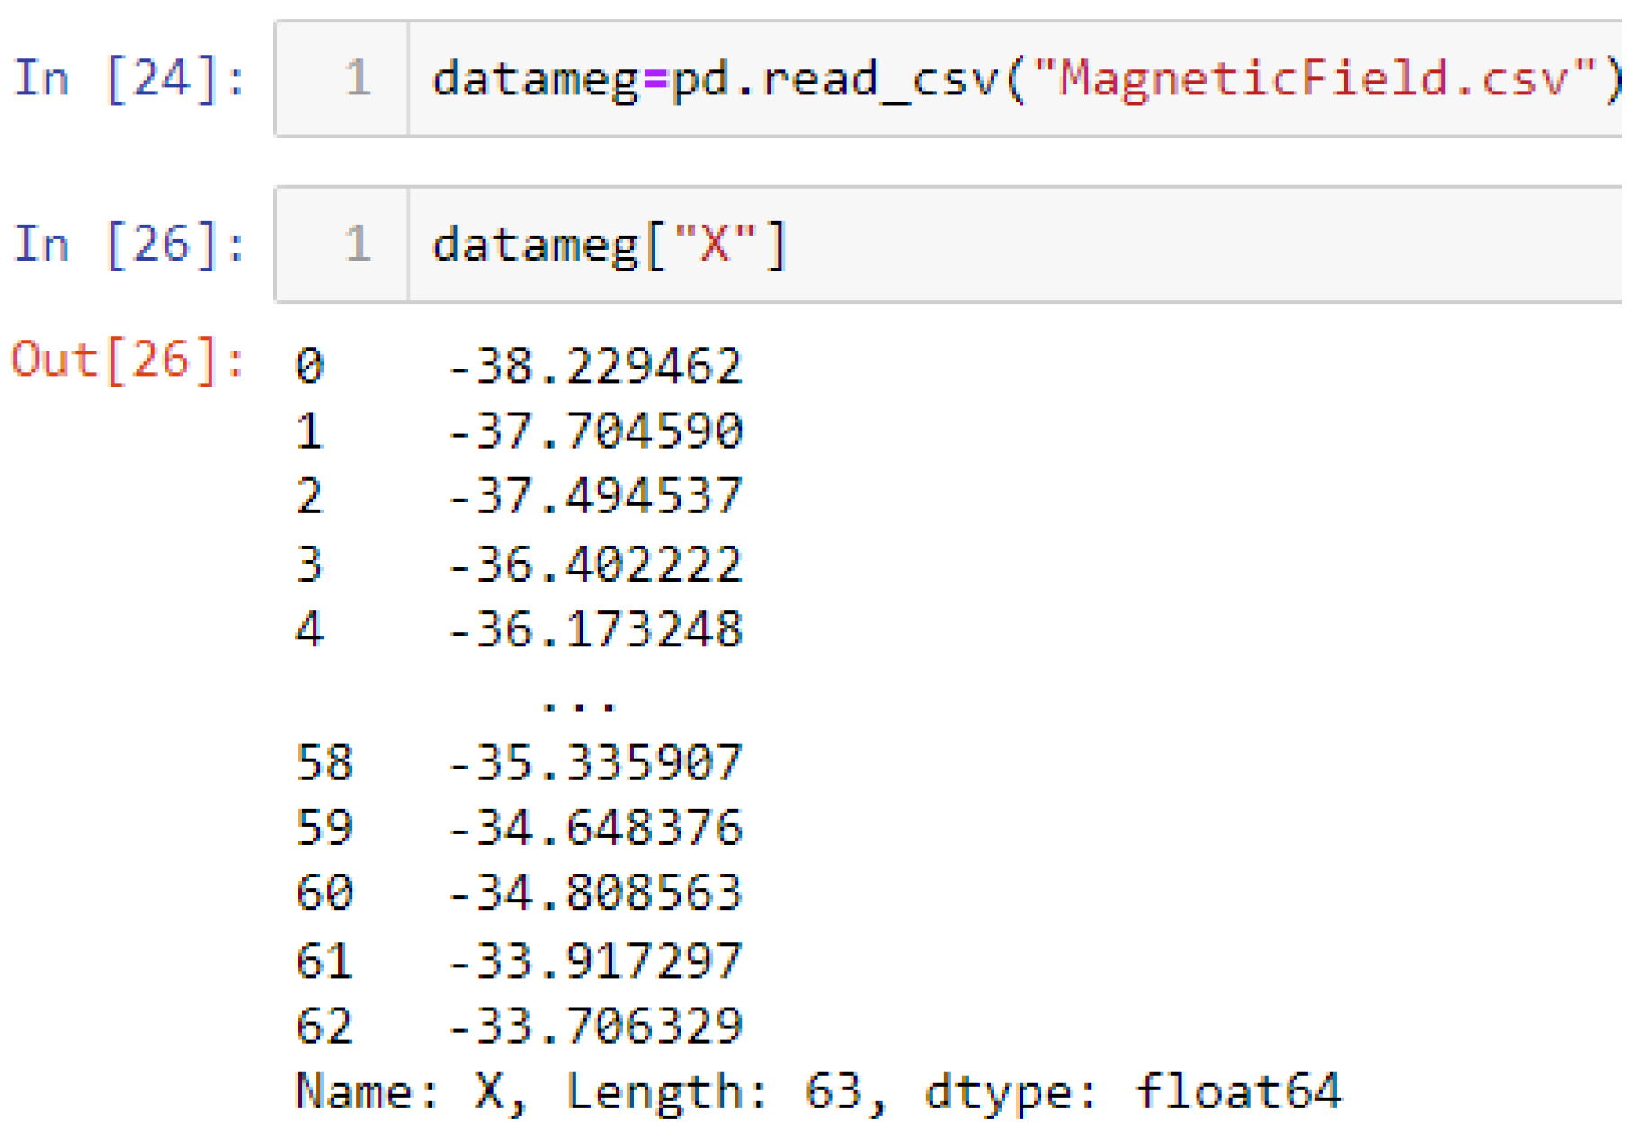Click the datameg variable in cell 24
The width and height of the screenshot is (1648, 1147).
[536, 78]
